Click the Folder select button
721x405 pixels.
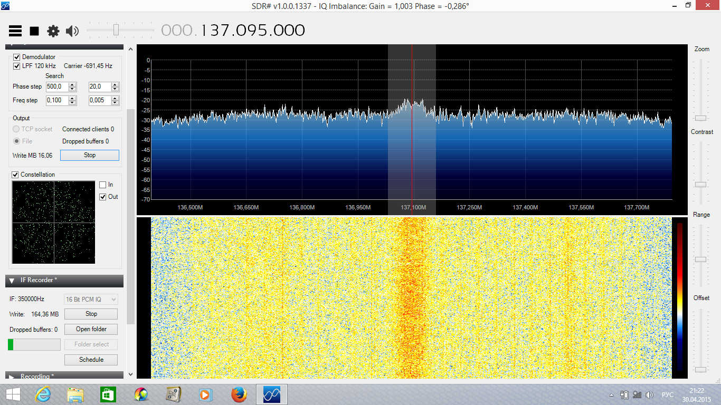click(x=91, y=344)
